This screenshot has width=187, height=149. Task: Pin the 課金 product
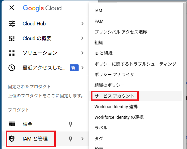tap(70, 124)
